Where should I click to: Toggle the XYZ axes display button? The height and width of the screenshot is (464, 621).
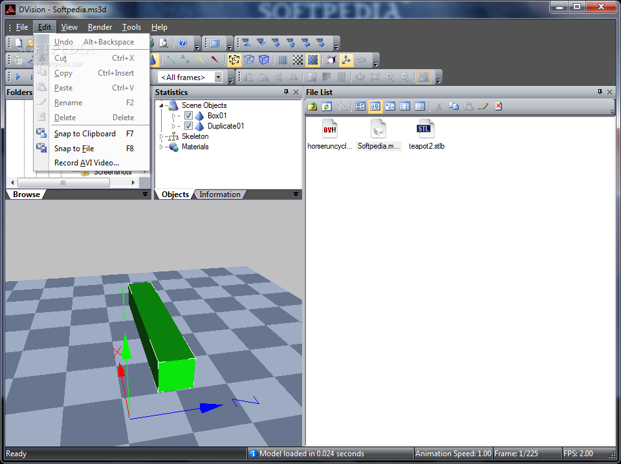pos(346,59)
